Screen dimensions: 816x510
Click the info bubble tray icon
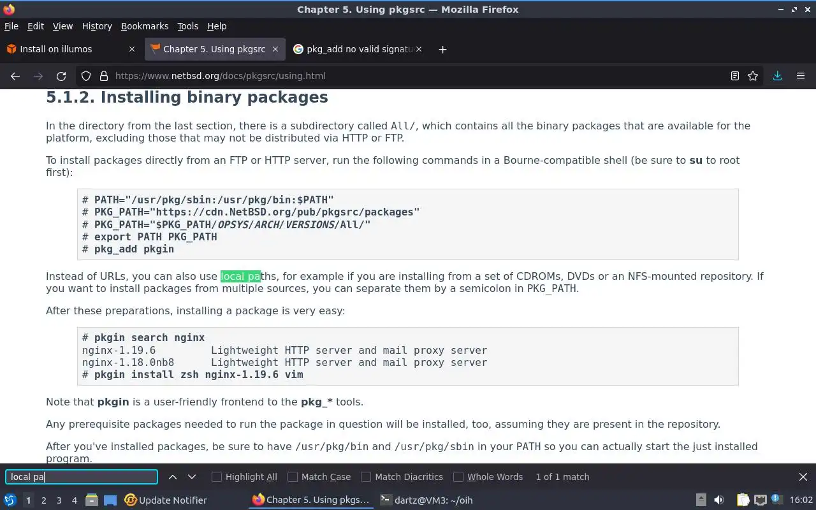tap(777, 500)
